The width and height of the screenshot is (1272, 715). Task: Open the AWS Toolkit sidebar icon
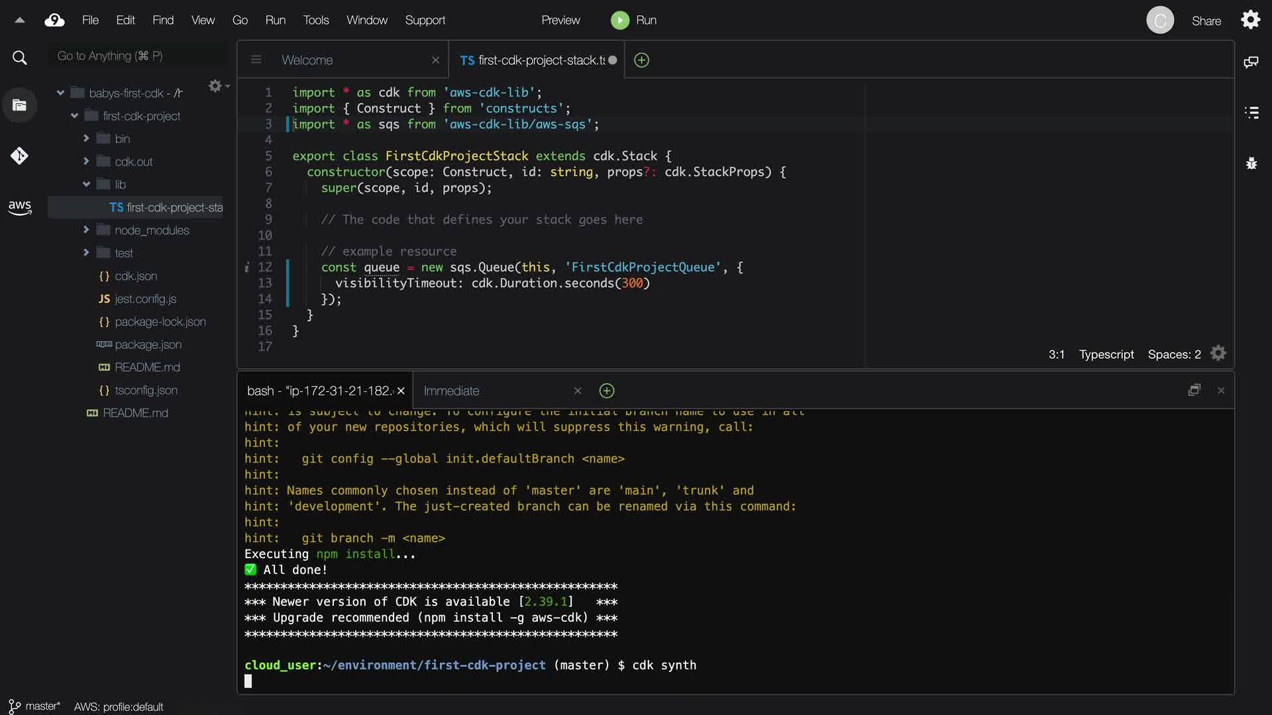20,207
